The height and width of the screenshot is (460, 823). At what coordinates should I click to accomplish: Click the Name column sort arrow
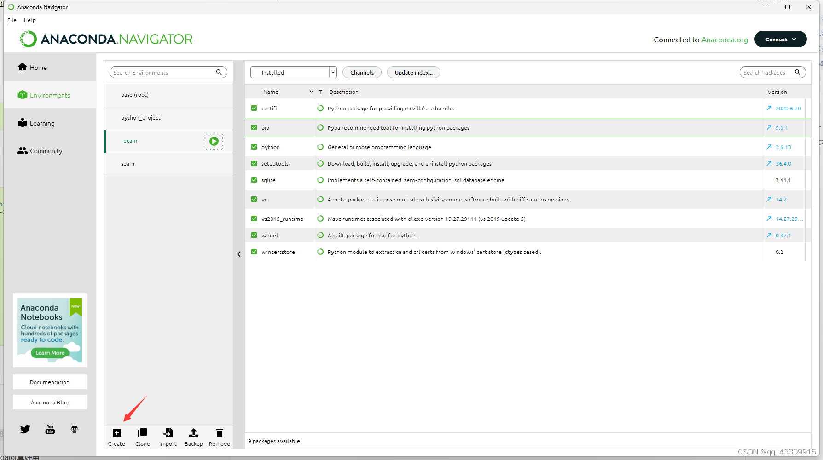click(x=312, y=92)
